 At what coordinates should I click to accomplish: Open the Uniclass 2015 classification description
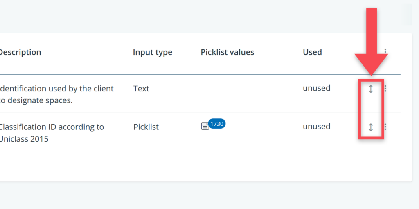tap(52, 133)
